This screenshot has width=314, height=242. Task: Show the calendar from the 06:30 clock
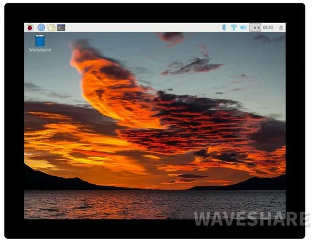(268, 27)
